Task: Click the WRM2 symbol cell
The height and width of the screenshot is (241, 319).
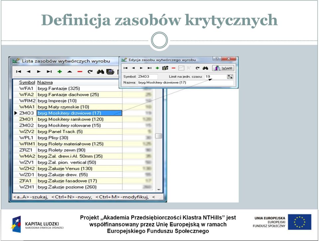Action: [27, 101]
